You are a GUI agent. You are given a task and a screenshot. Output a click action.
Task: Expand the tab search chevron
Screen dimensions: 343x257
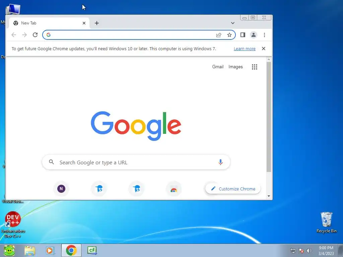(233, 23)
